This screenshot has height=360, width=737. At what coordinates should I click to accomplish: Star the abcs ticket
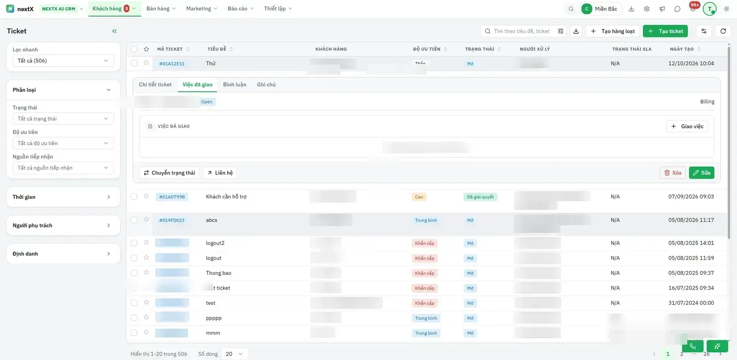(146, 220)
